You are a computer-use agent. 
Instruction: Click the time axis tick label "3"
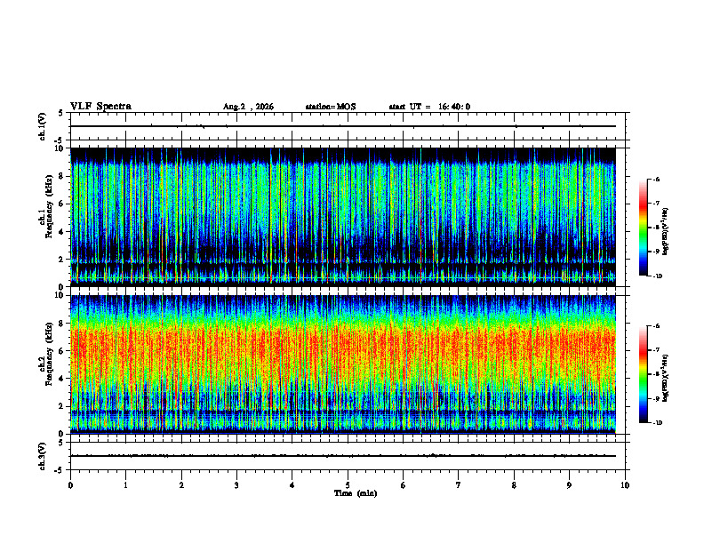[x=236, y=485]
